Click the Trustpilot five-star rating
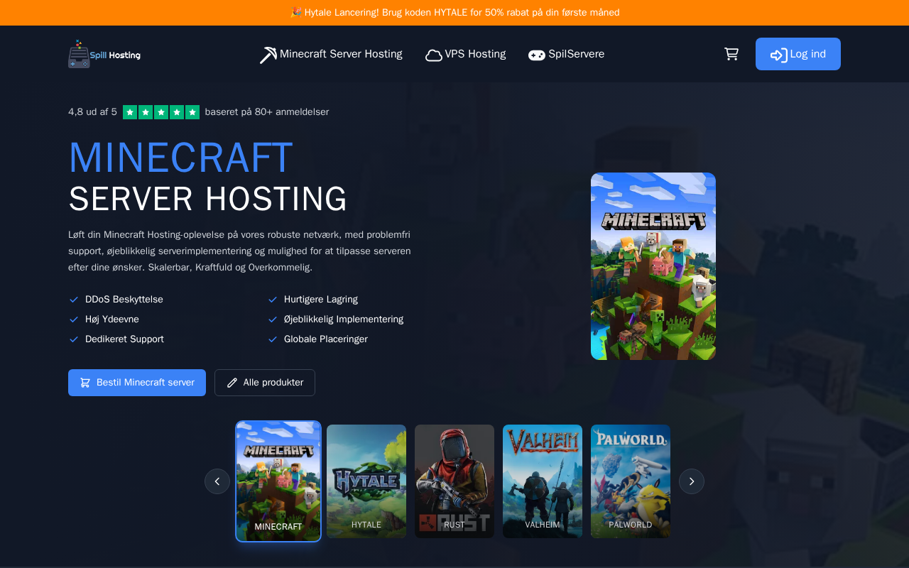Screen dimensions: 909x568 pyautogui.click(x=161, y=112)
